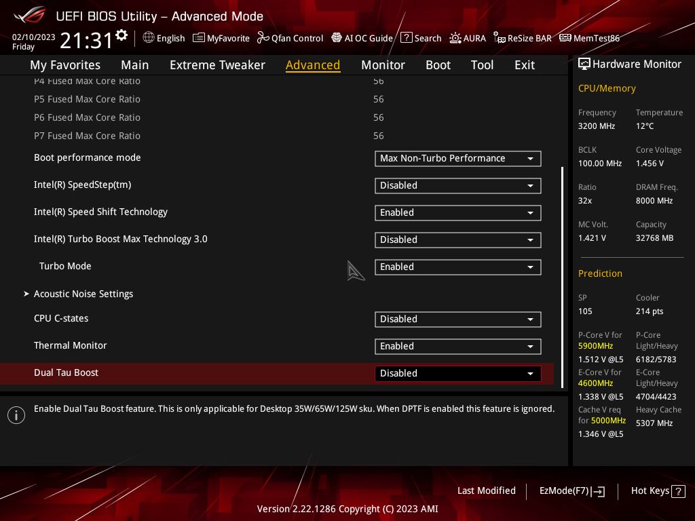The height and width of the screenshot is (521, 695).
Task: Click the Intel(R) SpeedStep(tm) label
Action: (x=82, y=185)
